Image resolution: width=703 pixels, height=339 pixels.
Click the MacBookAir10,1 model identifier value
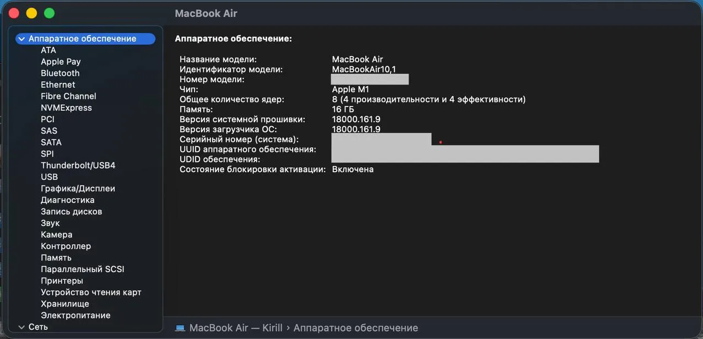[364, 70]
